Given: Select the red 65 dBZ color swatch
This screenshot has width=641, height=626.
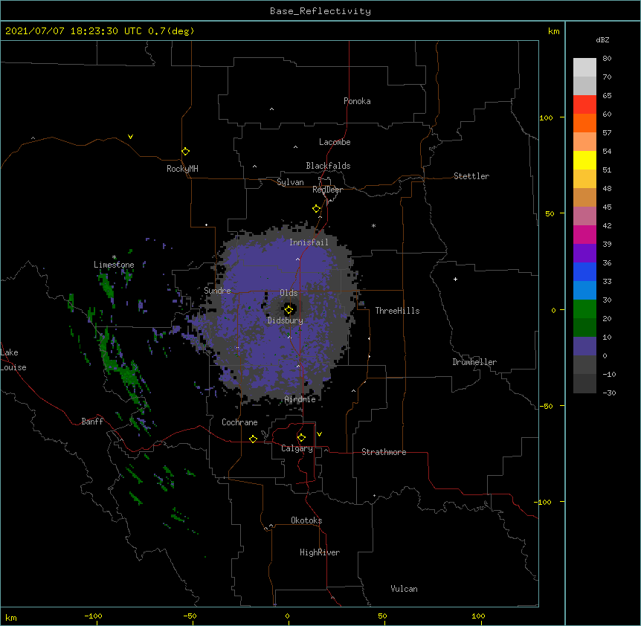Looking at the screenshot, I should [x=584, y=104].
